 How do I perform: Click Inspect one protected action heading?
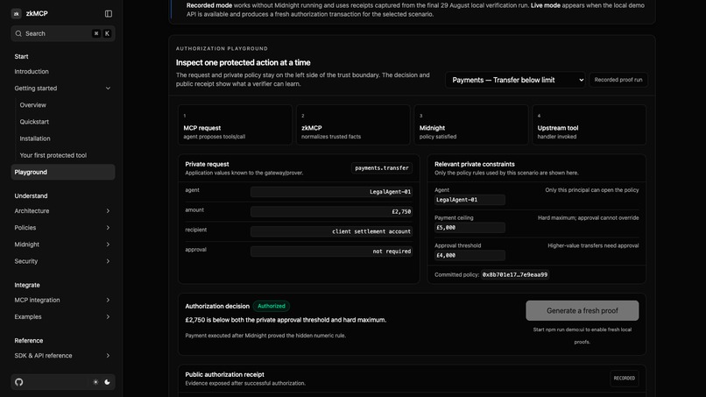click(244, 62)
